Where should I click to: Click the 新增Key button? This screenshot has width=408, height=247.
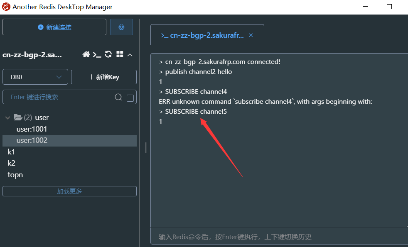coord(104,77)
